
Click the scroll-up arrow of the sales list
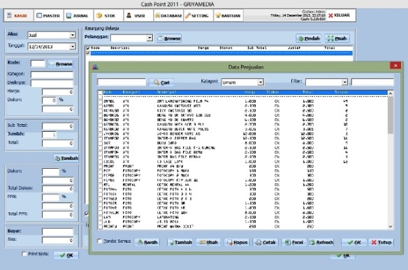pyautogui.click(x=391, y=93)
